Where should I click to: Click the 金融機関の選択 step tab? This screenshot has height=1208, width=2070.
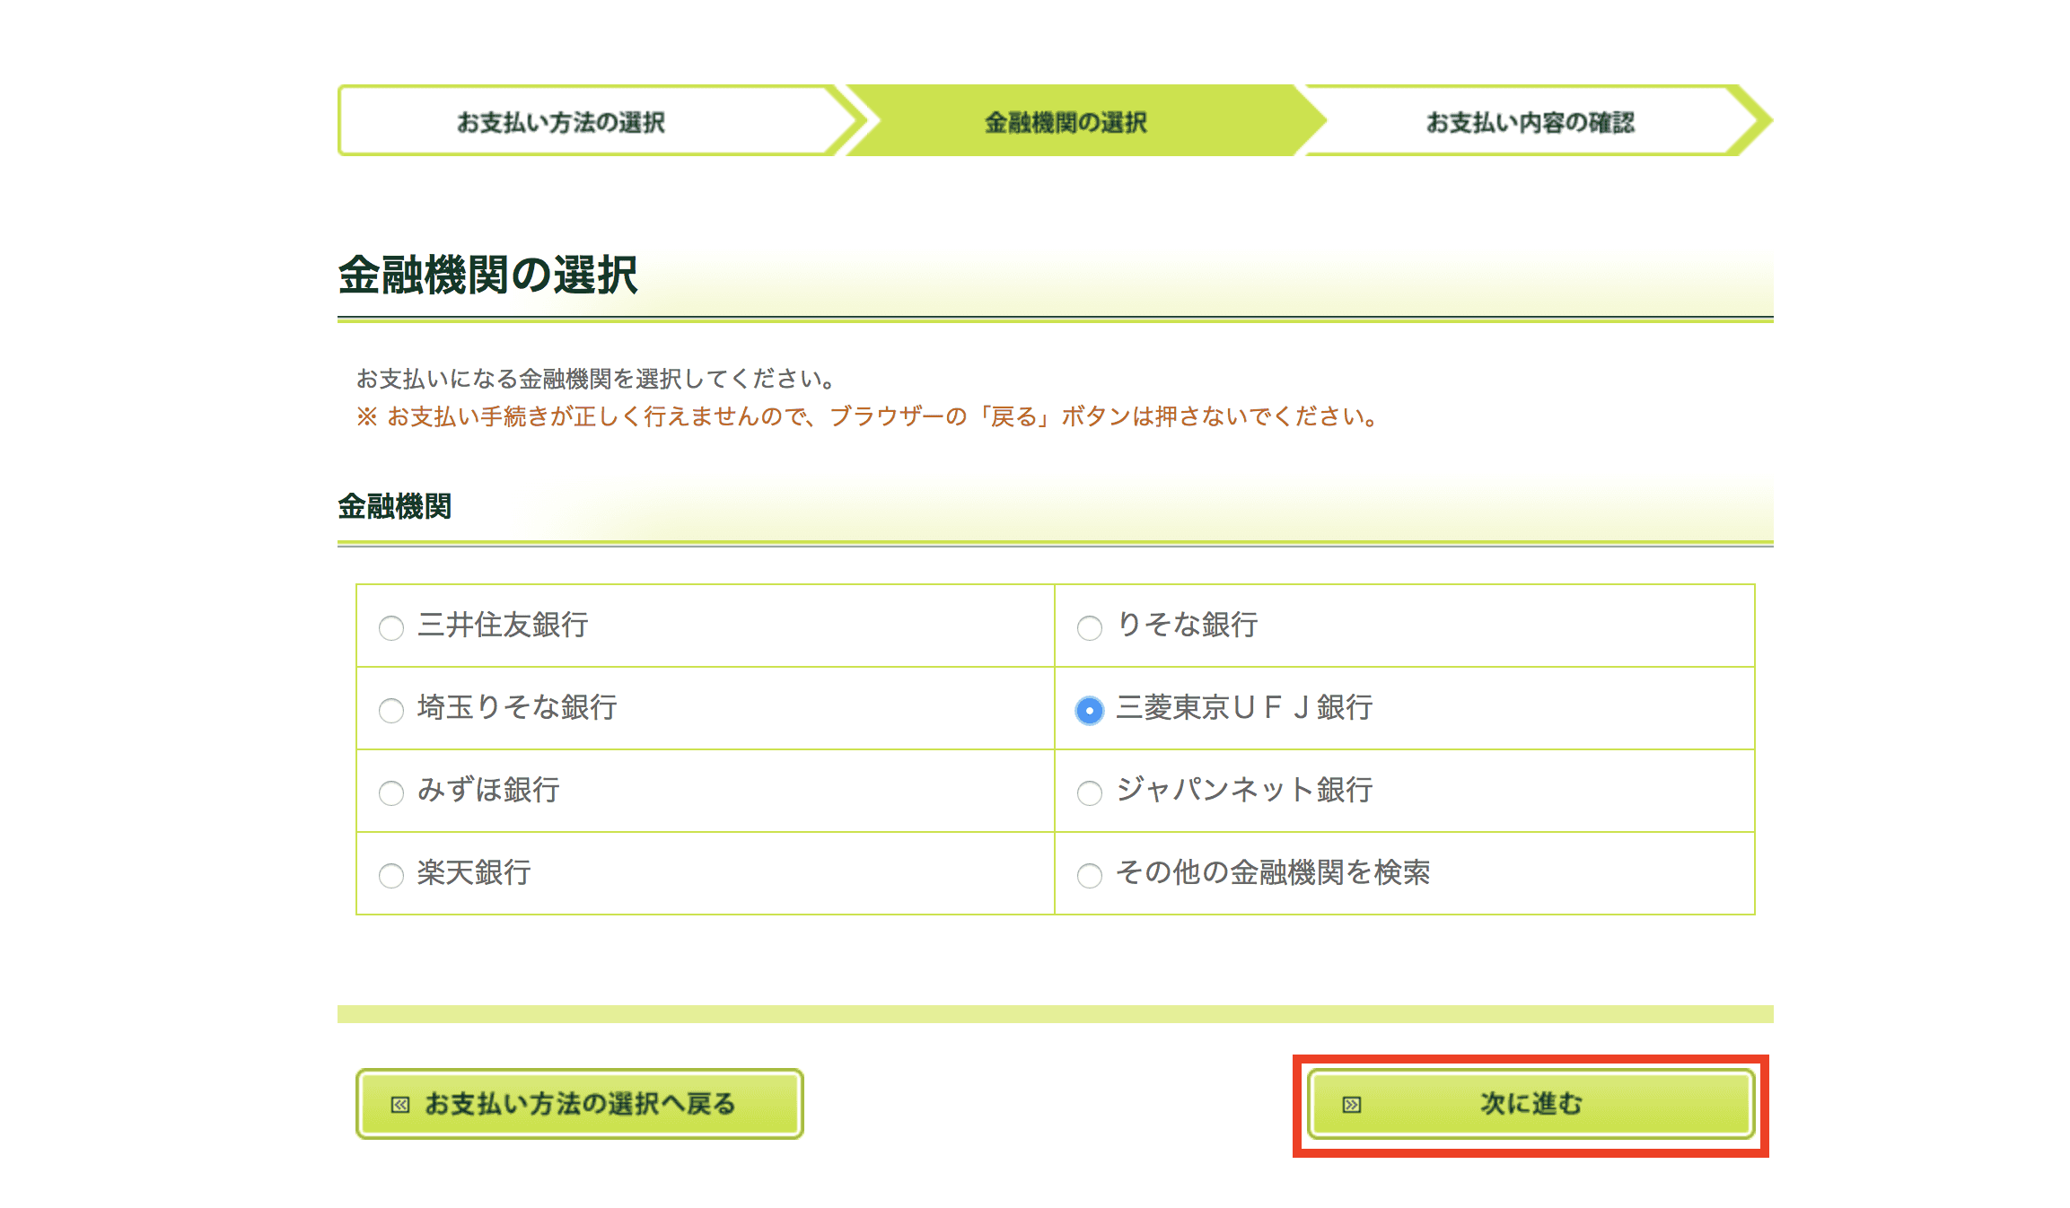tap(1066, 122)
